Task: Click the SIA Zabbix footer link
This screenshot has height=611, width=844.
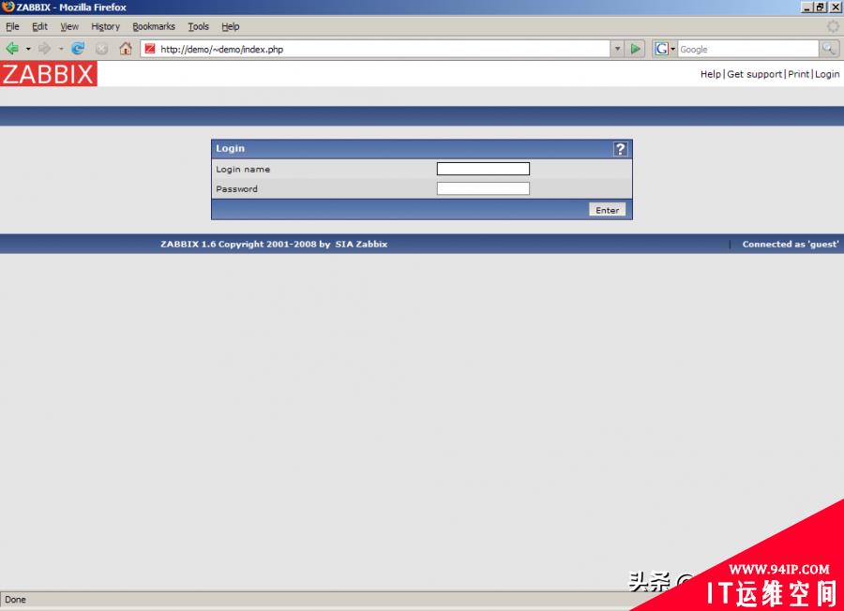Action: pos(361,245)
